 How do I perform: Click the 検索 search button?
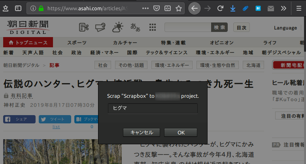pos(219,27)
